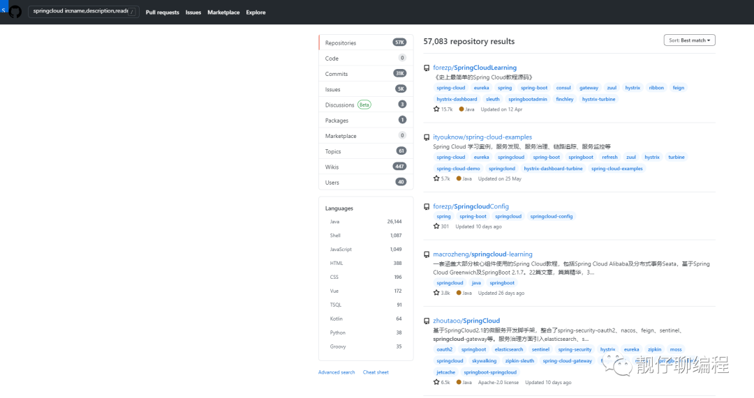
Task: Filter results by CSS language
Action: pos(365,277)
